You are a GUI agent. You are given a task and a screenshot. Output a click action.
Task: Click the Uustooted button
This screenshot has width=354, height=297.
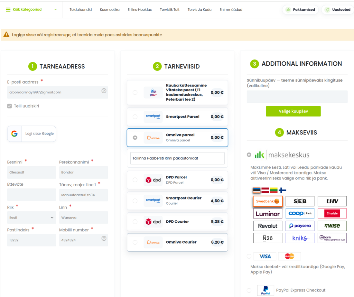tap(338, 10)
